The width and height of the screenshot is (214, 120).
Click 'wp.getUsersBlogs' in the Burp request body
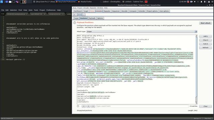[x=96, y=92]
